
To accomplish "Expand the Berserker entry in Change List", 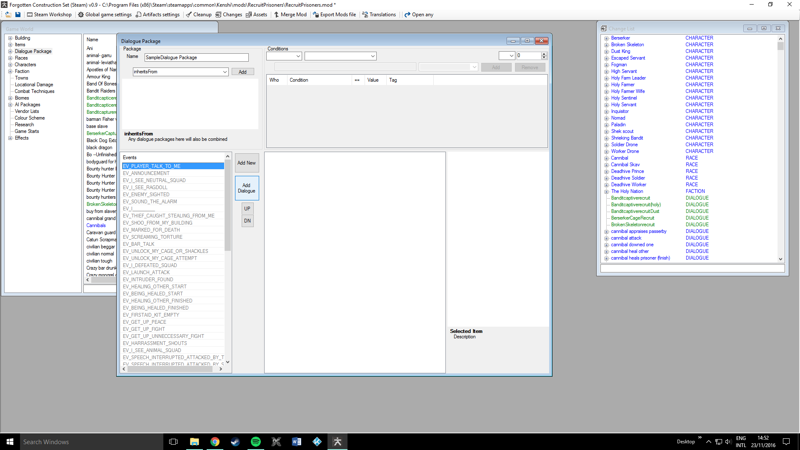I will click(x=607, y=38).
